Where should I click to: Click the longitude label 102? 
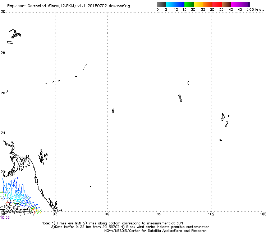click(x=211, y=214)
